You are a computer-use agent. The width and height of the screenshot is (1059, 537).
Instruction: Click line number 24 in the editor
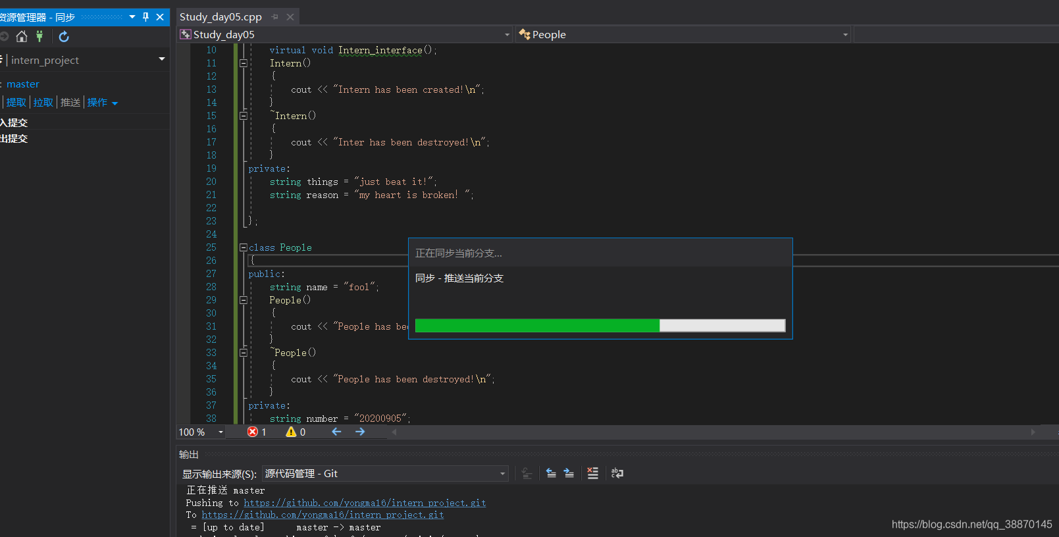click(x=211, y=234)
